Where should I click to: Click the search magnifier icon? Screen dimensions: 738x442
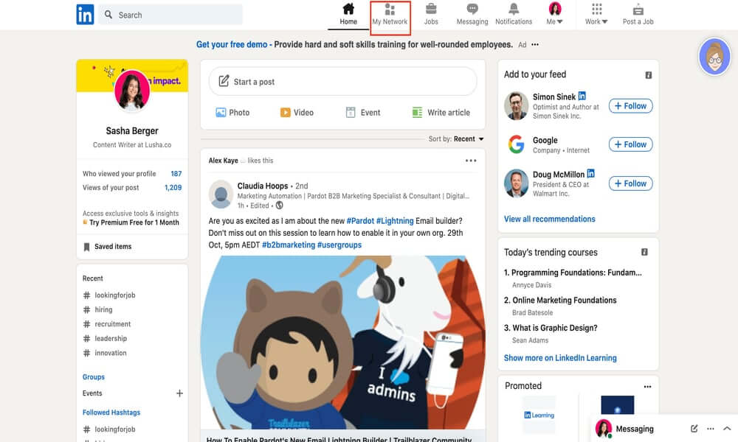108,15
